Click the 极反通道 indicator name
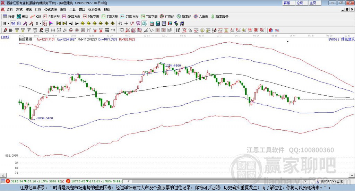The image size is (355, 191). pos(25,39)
